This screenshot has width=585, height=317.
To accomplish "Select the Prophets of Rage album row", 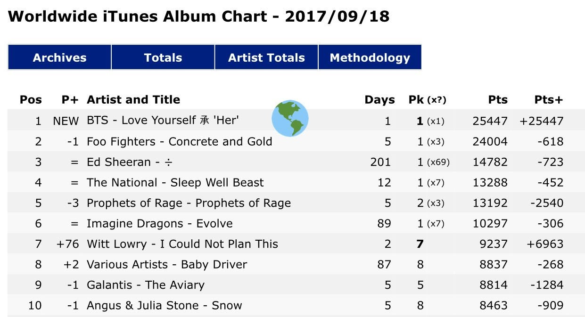I will pyautogui.click(x=189, y=203).
